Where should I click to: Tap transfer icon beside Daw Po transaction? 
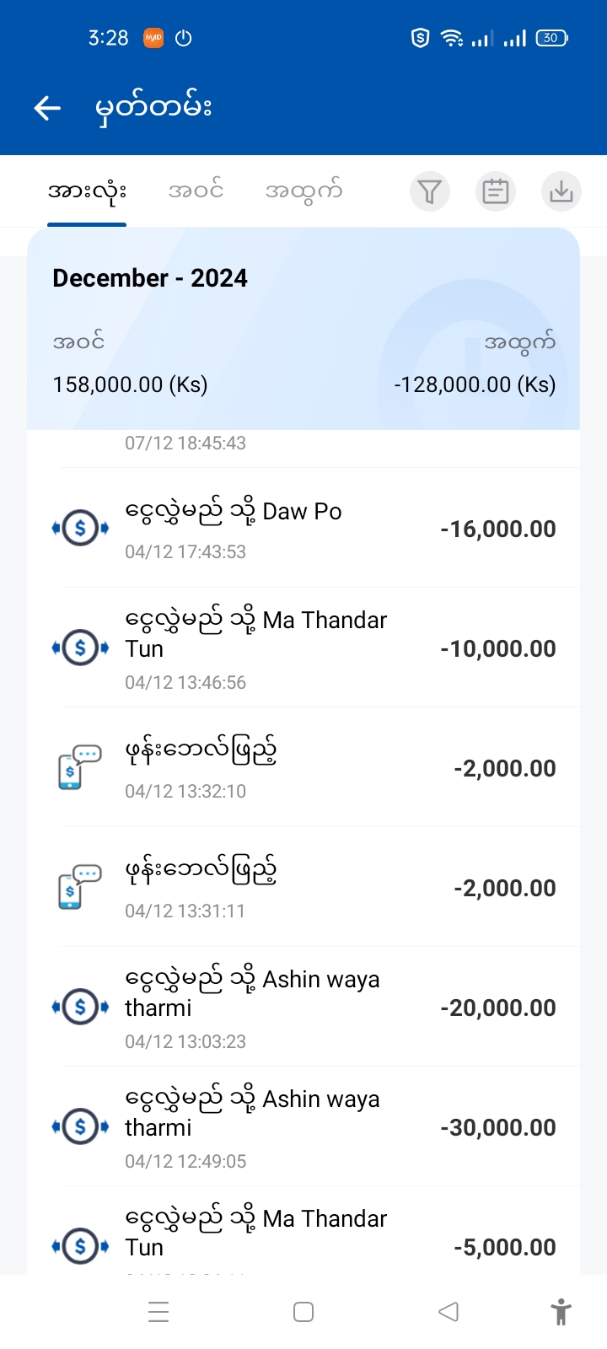click(x=80, y=529)
